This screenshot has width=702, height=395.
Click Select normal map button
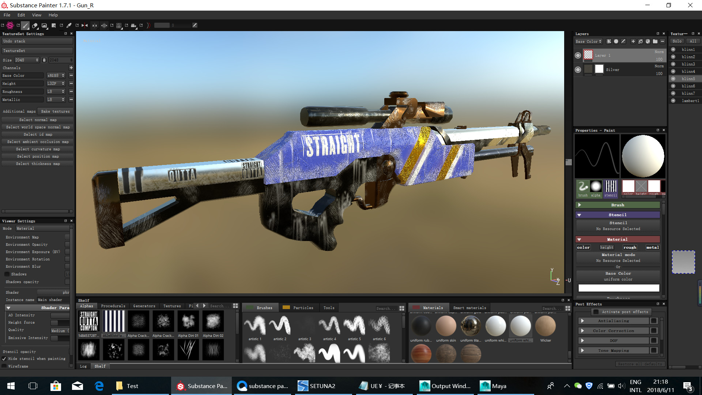click(x=38, y=120)
